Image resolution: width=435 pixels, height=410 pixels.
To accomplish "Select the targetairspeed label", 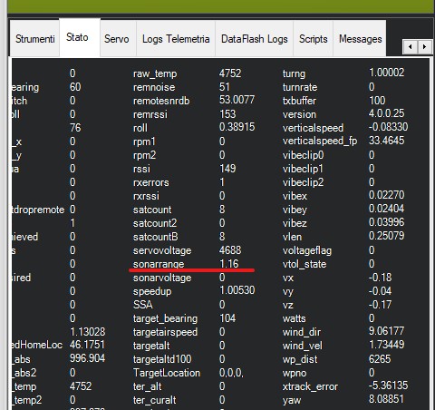I will tap(165, 332).
